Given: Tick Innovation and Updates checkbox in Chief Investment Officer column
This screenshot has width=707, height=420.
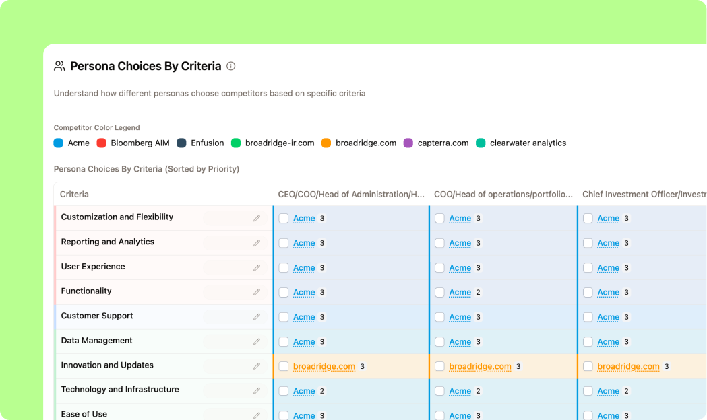Looking at the screenshot, I should 588,366.
